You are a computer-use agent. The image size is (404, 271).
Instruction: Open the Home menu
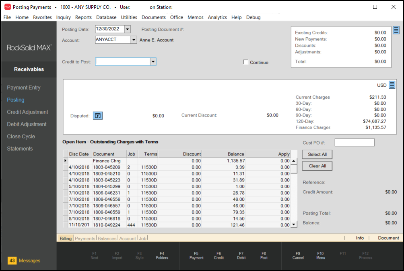pos(22,17)
